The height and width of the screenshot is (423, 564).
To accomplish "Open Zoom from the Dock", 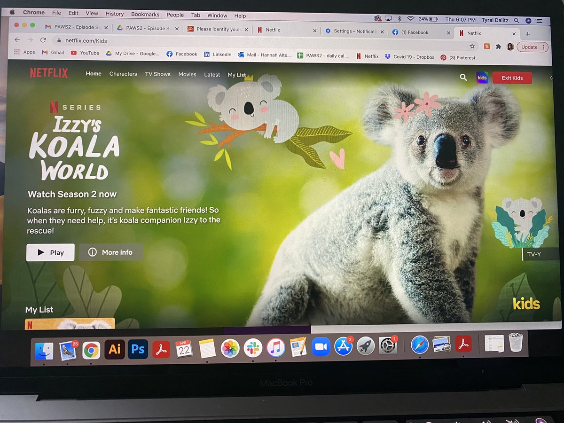I will (321, 347).
